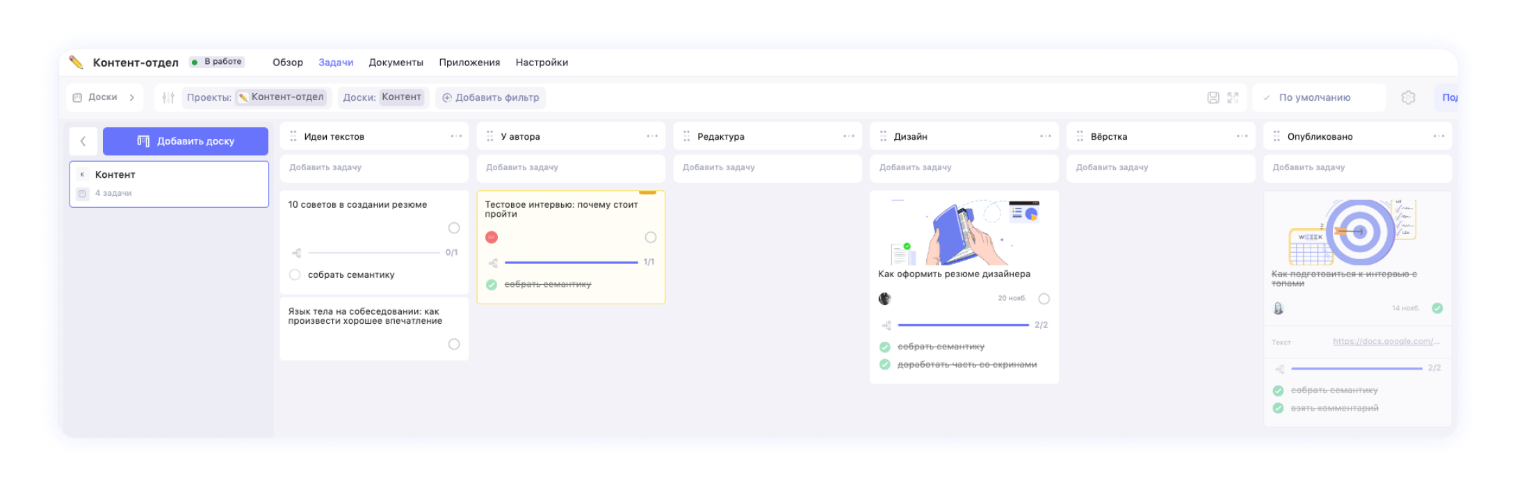This screenshot has height=487, width=1515.
Task: Click tasks count icon under Контент board
Action: [83, 193]
